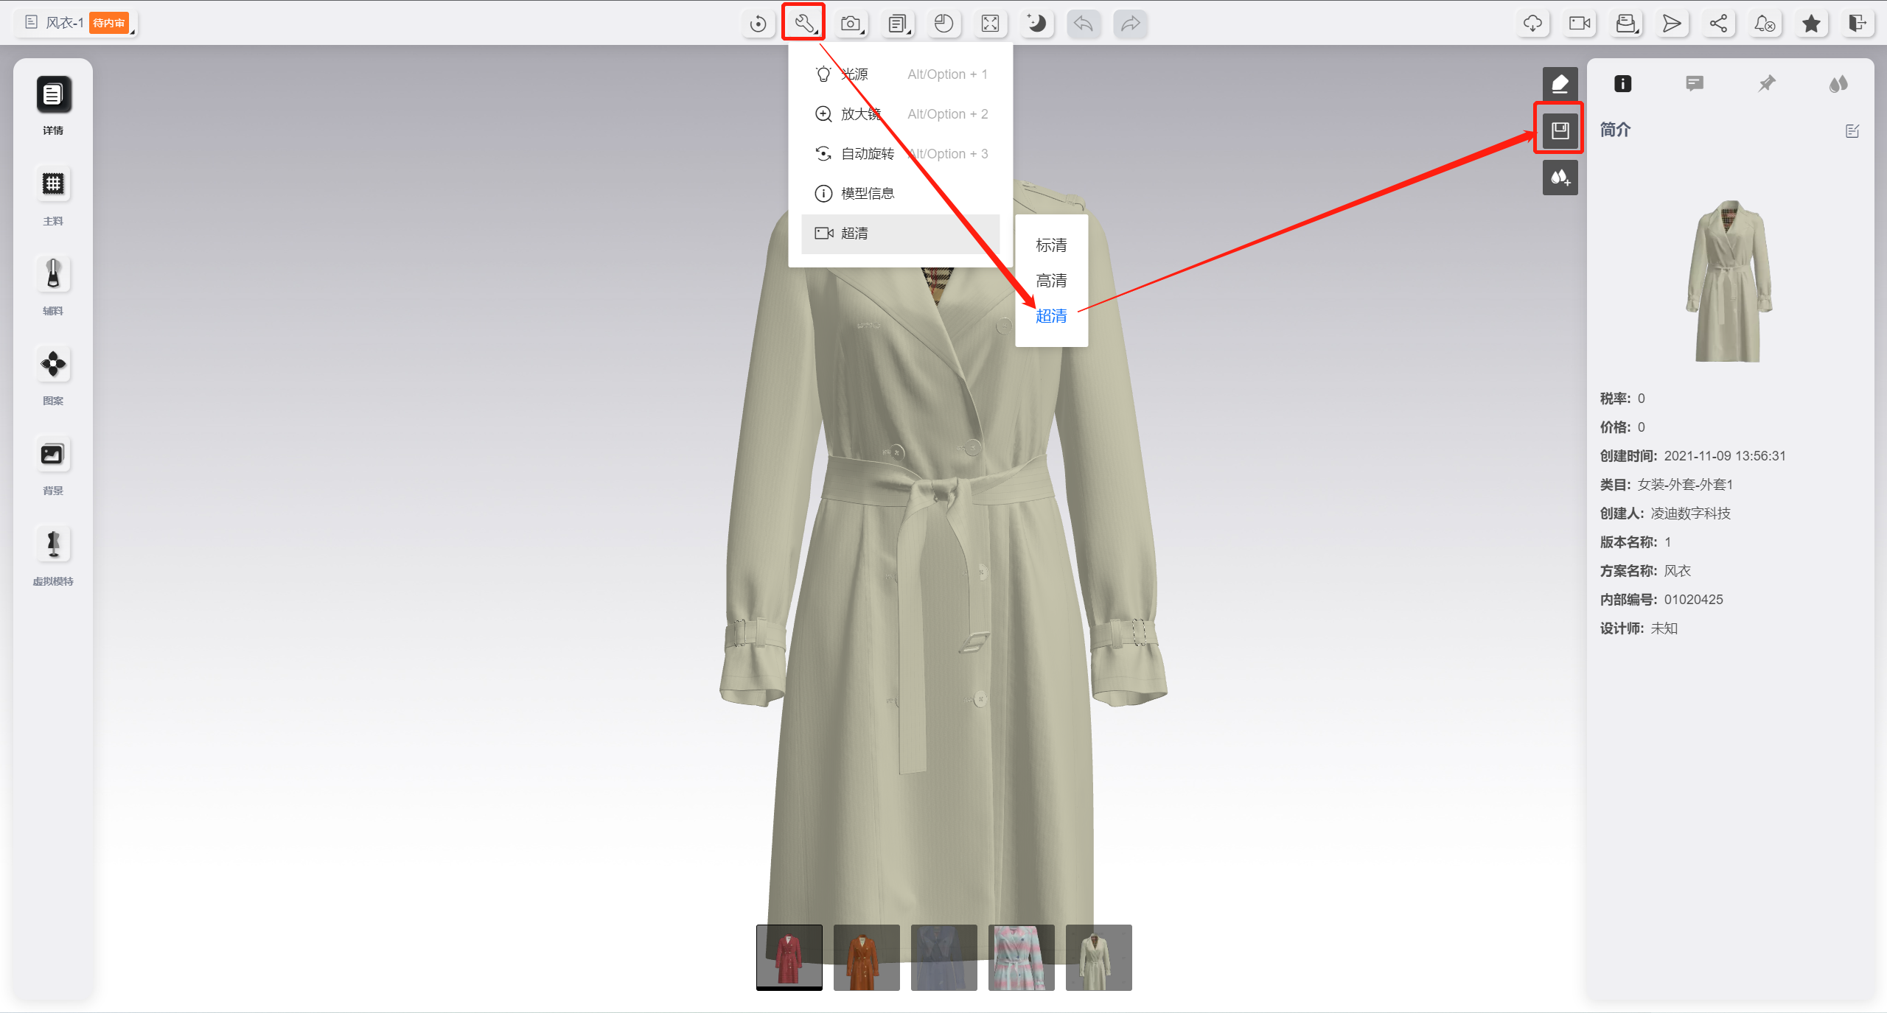Open the 虚拟模特 mannequin panel
Image resolution: width=1887 pixels, height=1013 pixels.
tap(53, 544)
